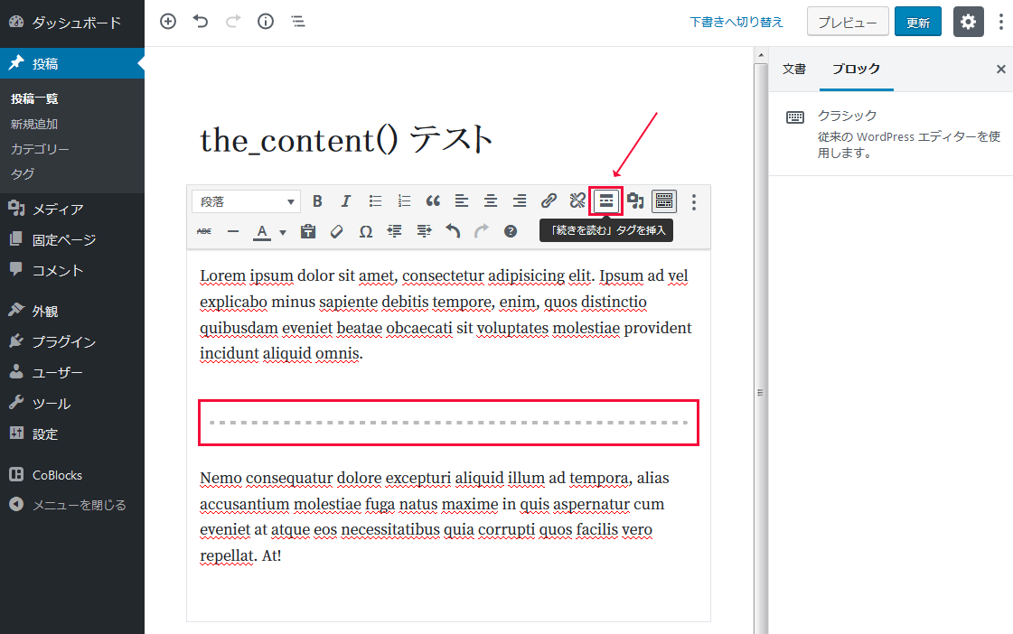
Task: Click the paragraph starting "Nemo consequatur"
Action: 434,517
